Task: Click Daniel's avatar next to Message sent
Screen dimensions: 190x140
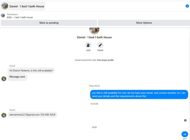Action: 4,79
